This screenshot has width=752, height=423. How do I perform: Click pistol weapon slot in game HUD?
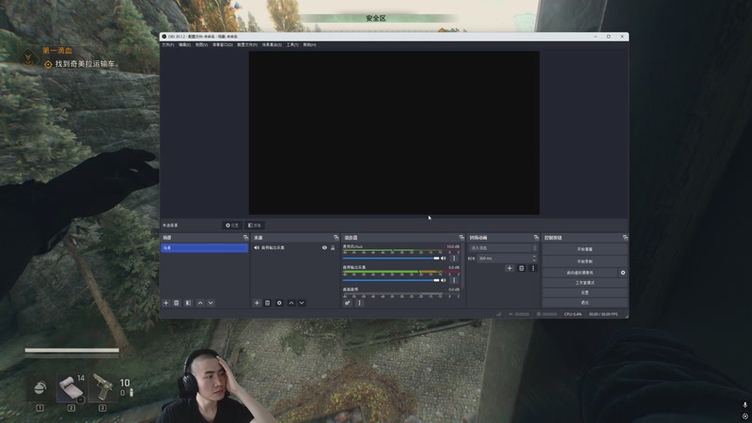point(102,387)
